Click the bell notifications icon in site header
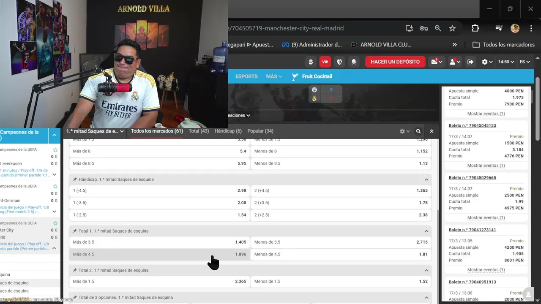 coord(354,62)
